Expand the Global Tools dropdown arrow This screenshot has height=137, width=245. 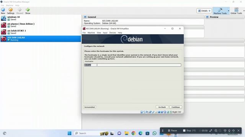tap(244, 11)
